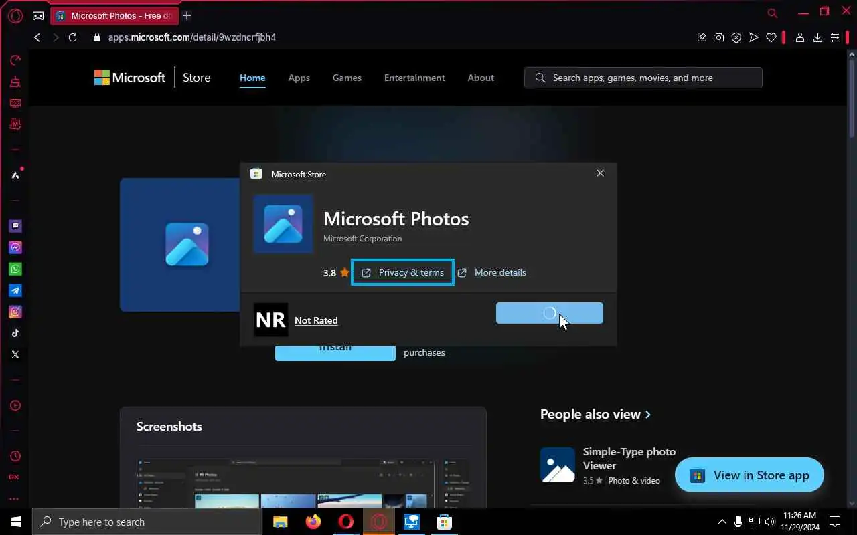Open the Opera main menu logo

(x=15, y=15)
